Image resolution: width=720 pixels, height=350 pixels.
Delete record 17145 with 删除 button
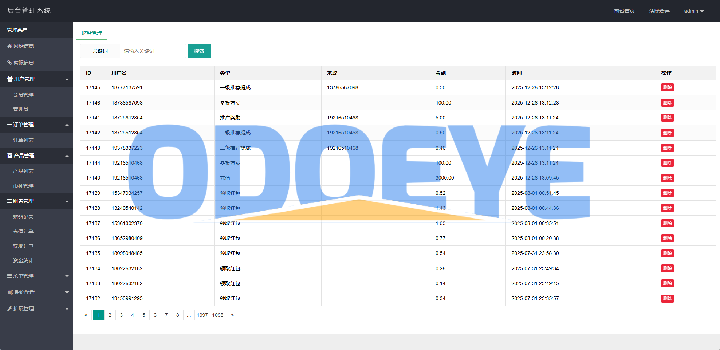667,87
